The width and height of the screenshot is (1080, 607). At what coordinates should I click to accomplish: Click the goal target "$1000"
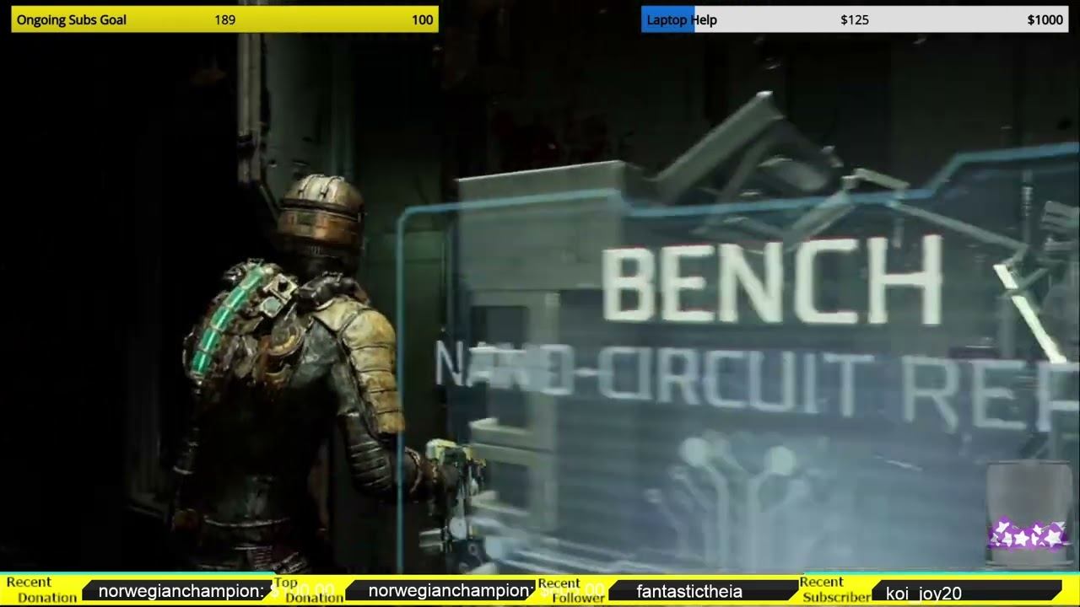click(1045, 19)
